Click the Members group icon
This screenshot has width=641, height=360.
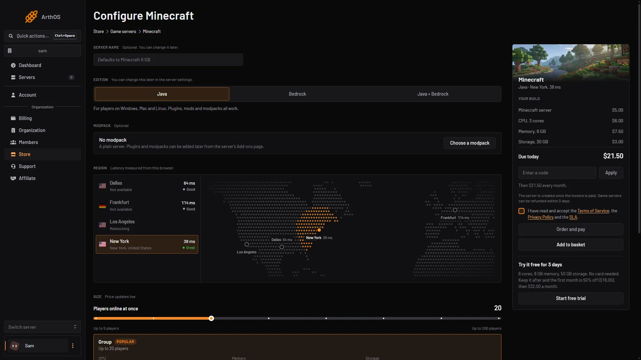[x=13, y=142]
